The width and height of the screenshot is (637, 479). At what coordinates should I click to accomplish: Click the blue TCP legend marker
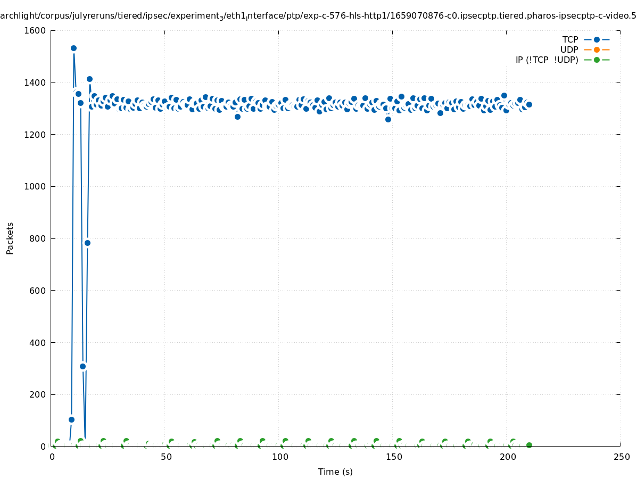597,39
